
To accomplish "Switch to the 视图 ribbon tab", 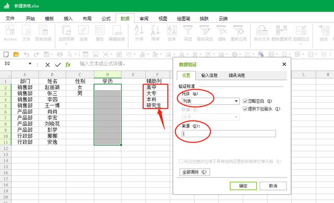I will pyautogui.click(x=163, y=19).
